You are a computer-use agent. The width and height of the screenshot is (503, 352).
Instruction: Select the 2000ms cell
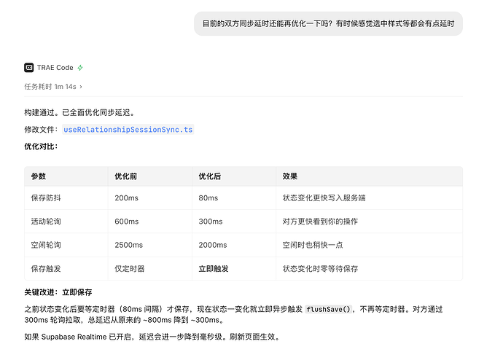[x=234, y=245]
